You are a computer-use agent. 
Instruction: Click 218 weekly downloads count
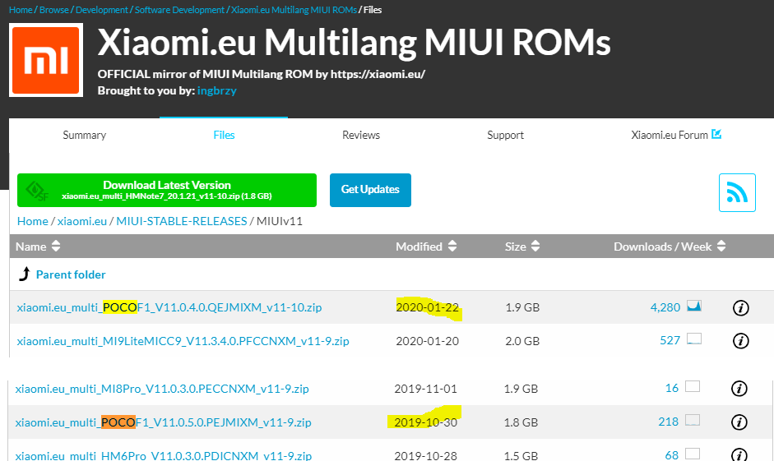pyautogui.click(x=669, y=422)
